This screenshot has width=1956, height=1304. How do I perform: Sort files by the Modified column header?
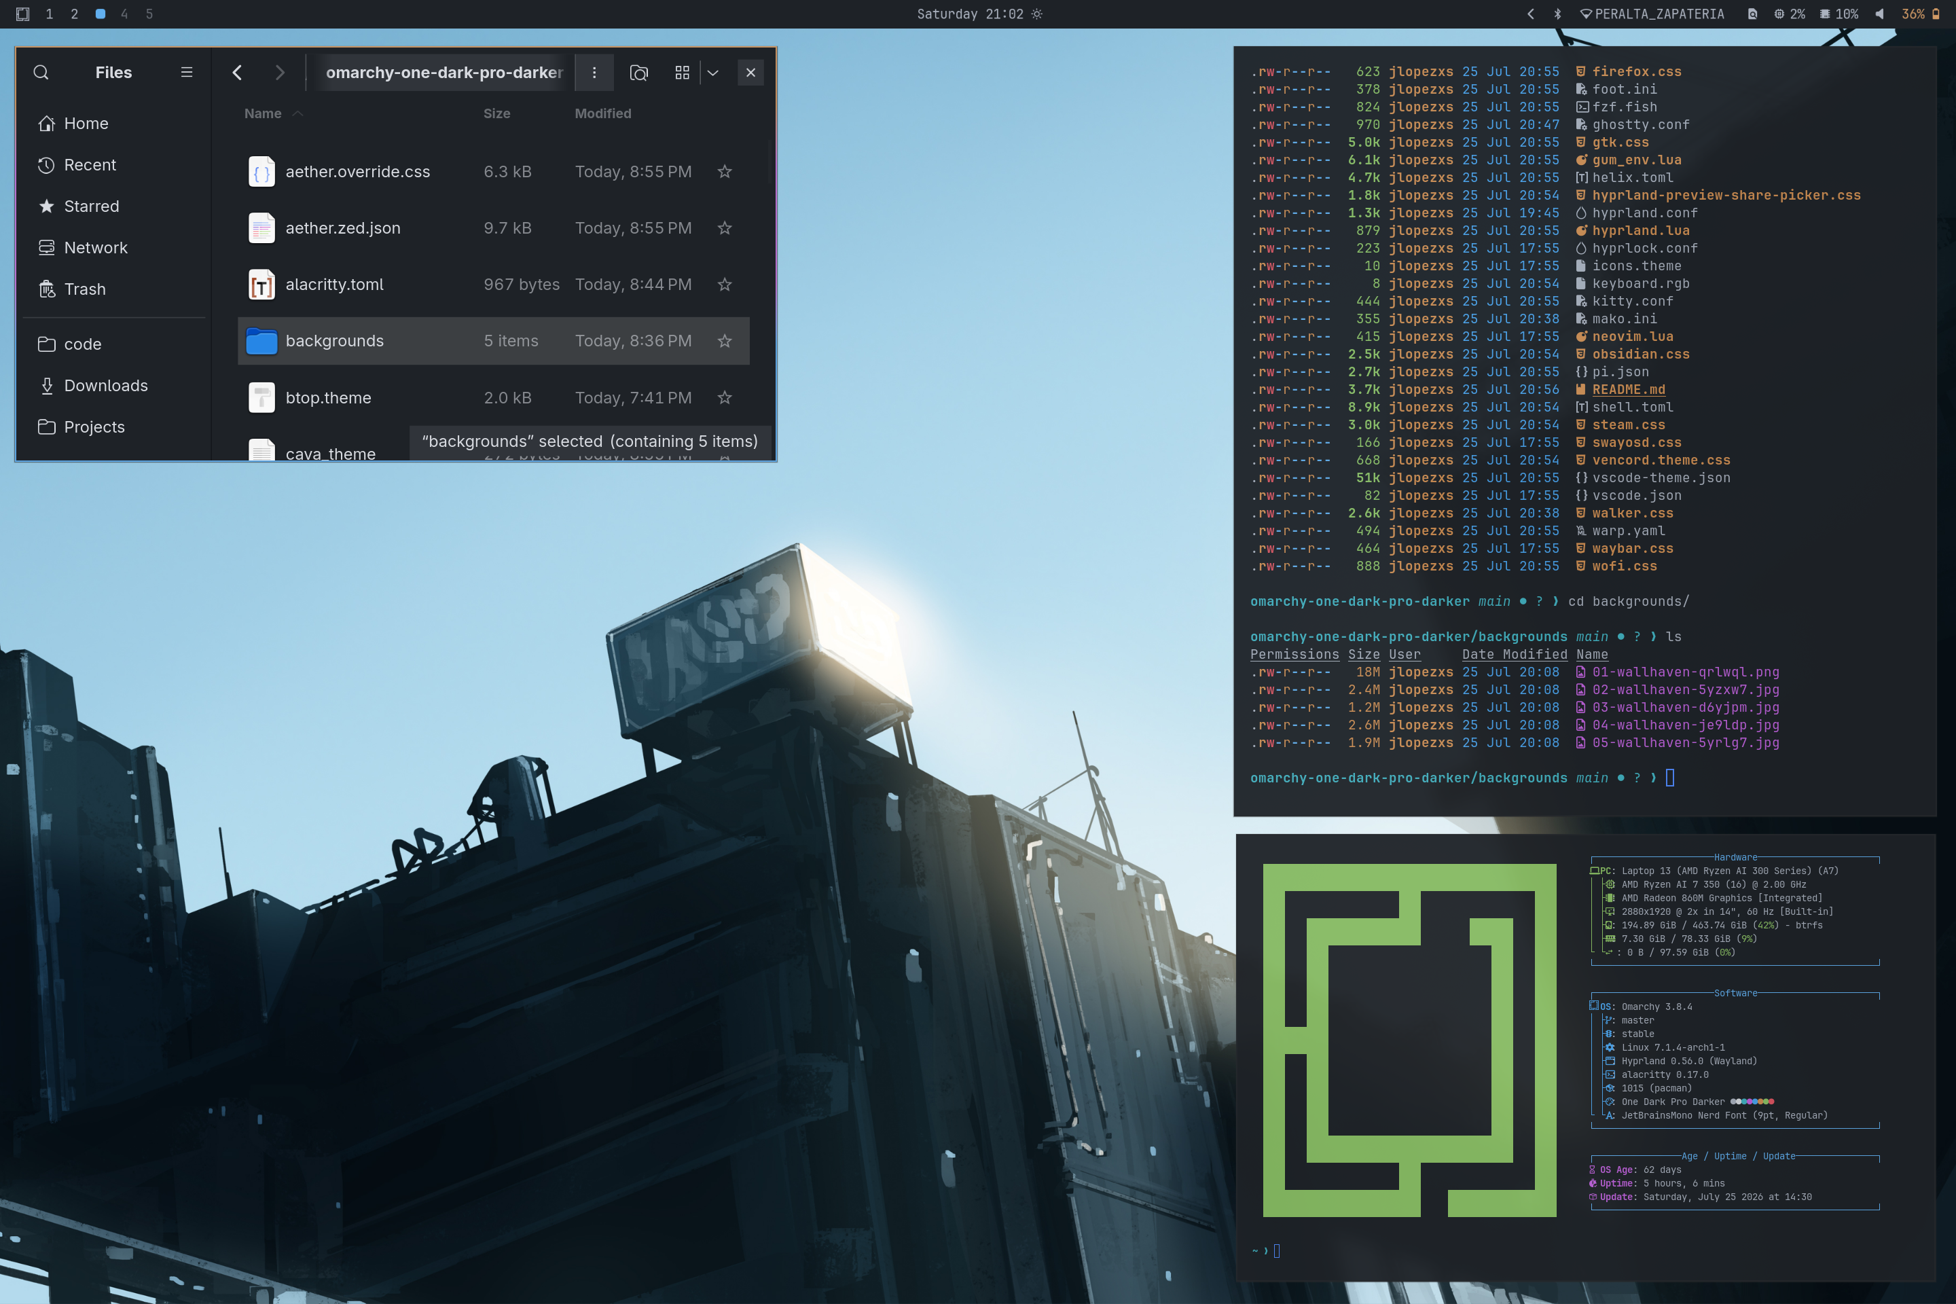pos(603,113)
